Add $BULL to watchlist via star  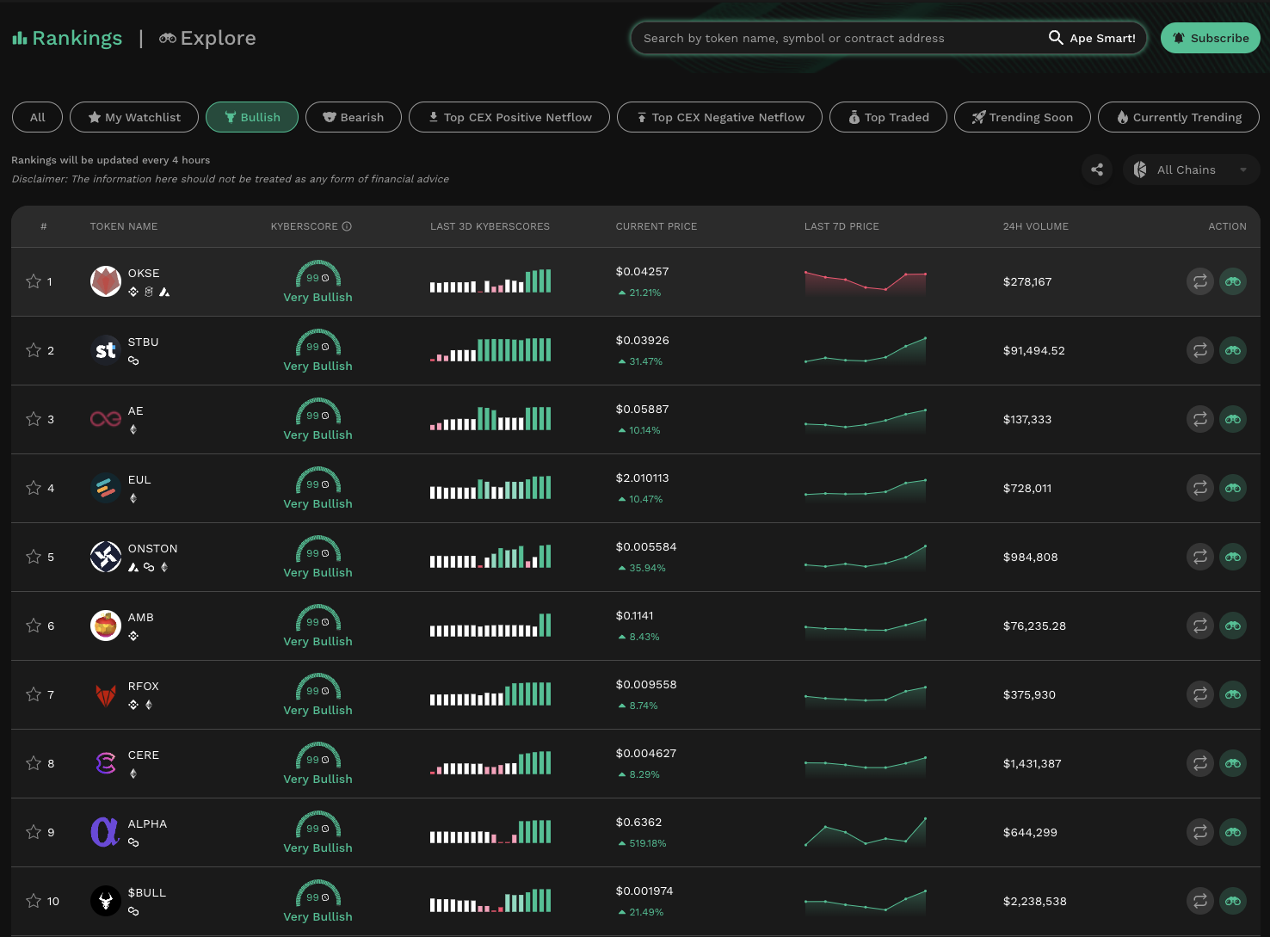click(x=34, y=901)
